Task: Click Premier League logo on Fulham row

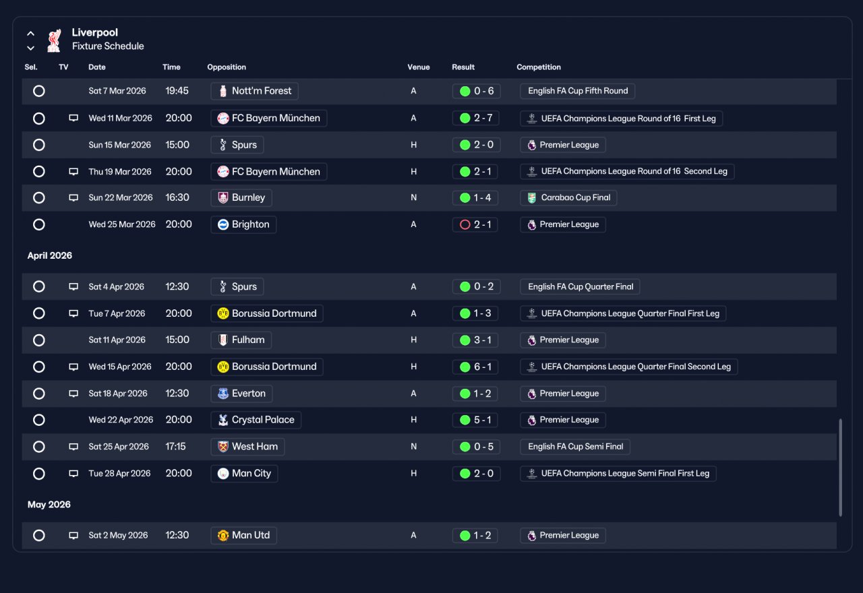Action: [532, 340]
